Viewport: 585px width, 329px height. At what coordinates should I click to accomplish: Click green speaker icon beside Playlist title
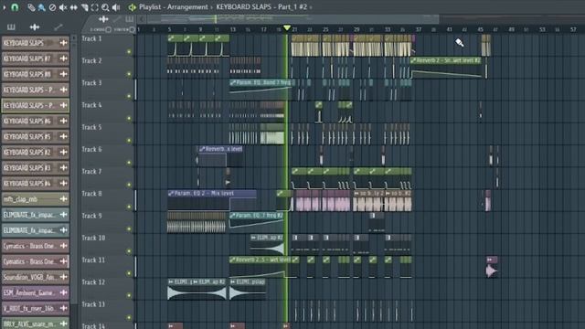pyautogui.click(x=132, y=7)
